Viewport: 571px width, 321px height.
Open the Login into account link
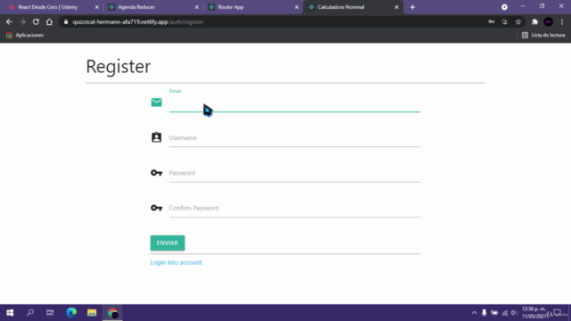click(176, 262)
